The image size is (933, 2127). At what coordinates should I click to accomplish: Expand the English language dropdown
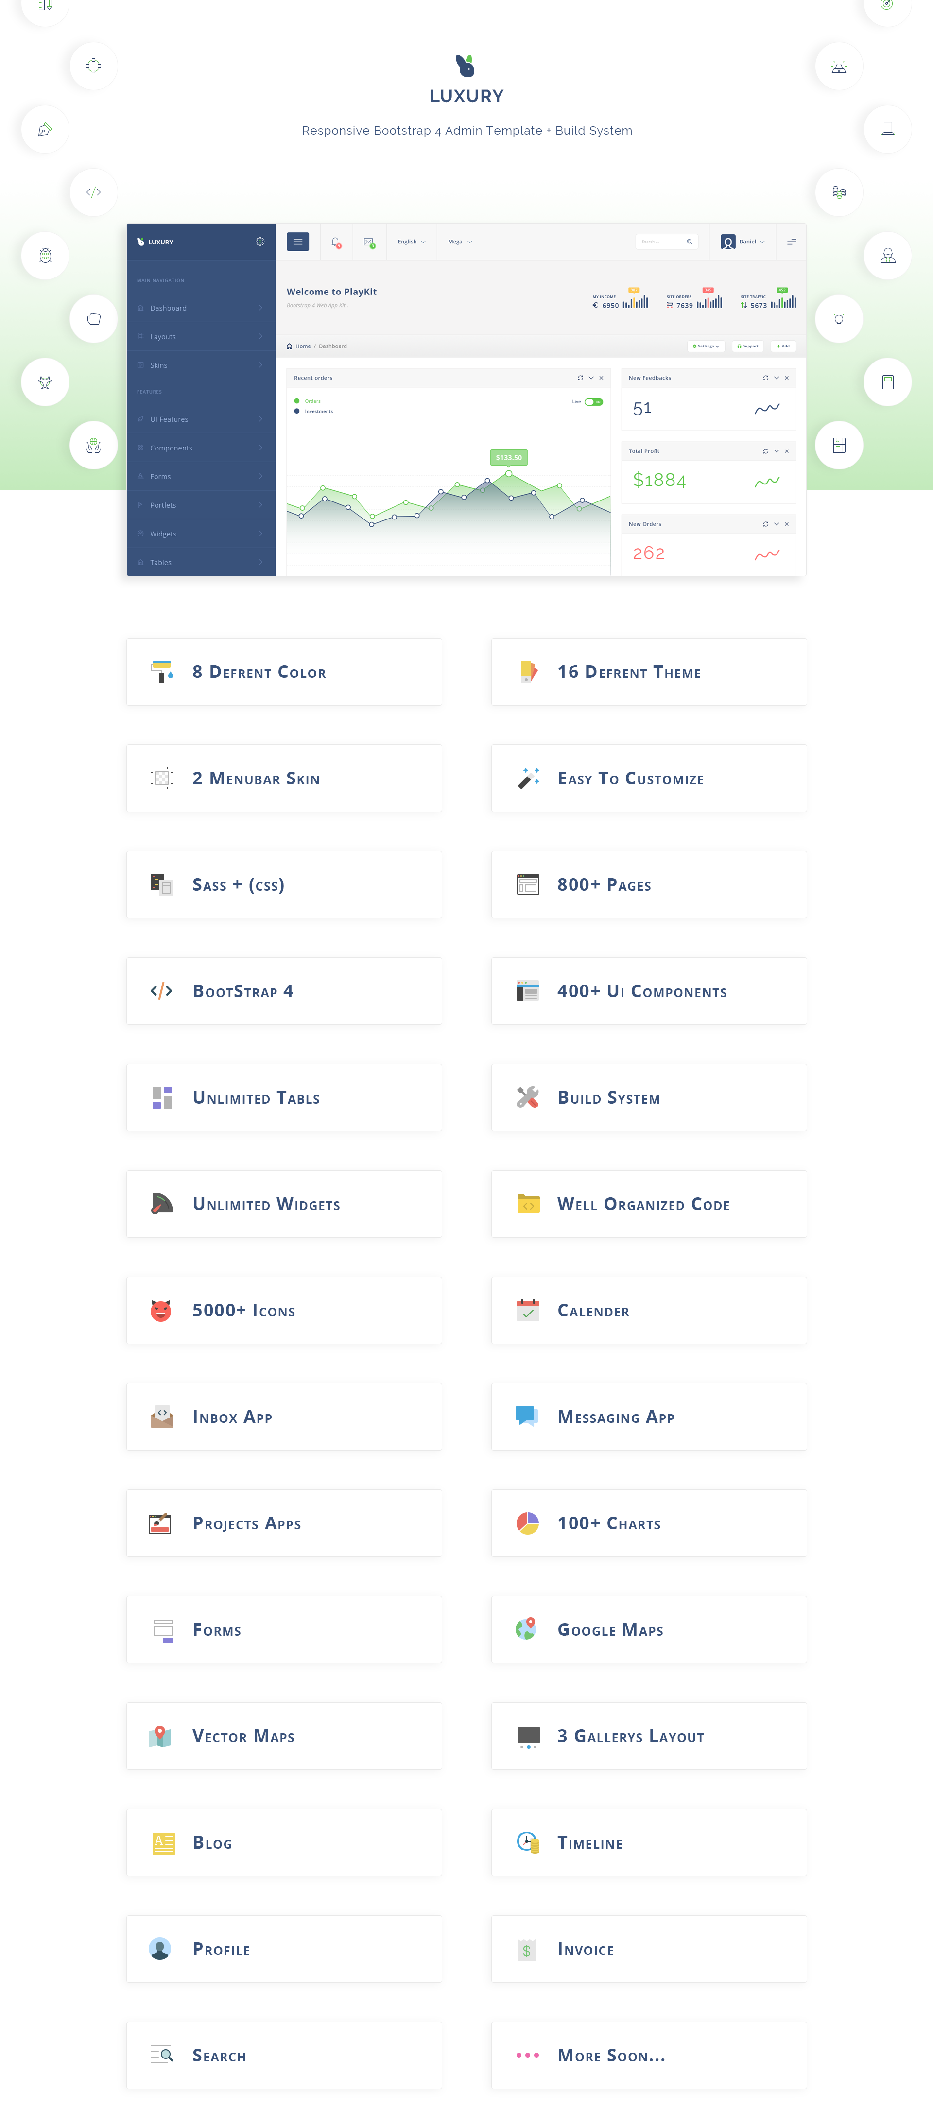(x=412, y=242)
